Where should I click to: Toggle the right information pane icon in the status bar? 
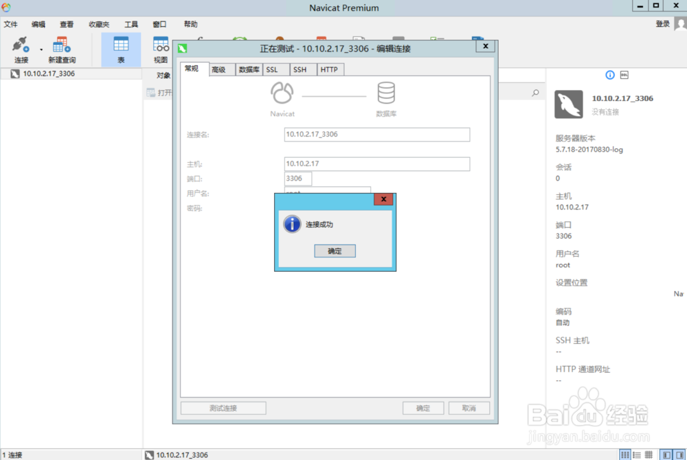click(x=680, y=455)
